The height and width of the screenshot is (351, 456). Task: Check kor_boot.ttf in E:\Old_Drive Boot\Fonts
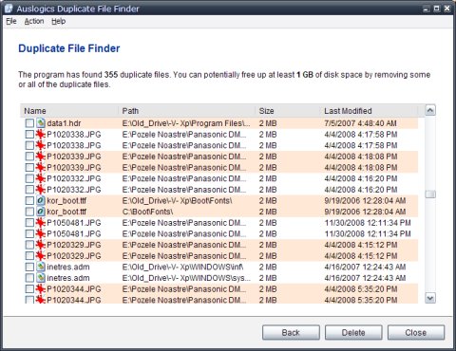29,200
